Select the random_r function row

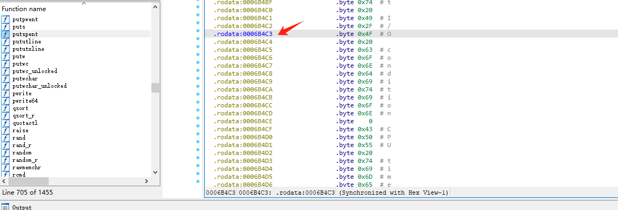pos(76,160)
